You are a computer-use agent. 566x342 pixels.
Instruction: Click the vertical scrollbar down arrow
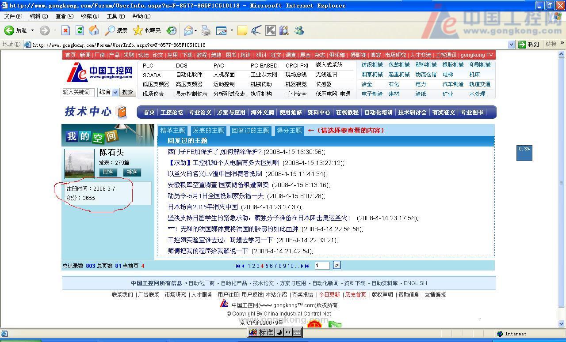(562, 324)
